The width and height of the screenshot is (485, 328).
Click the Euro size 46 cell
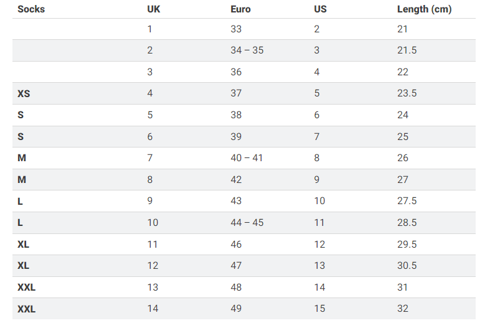pos(236,244)
